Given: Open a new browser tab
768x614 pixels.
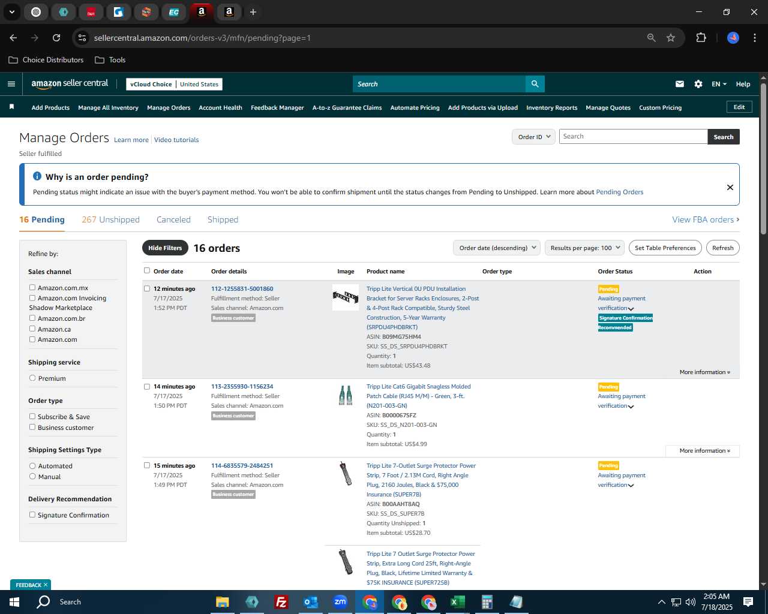Looking at the screenshot, I should 253,12.
